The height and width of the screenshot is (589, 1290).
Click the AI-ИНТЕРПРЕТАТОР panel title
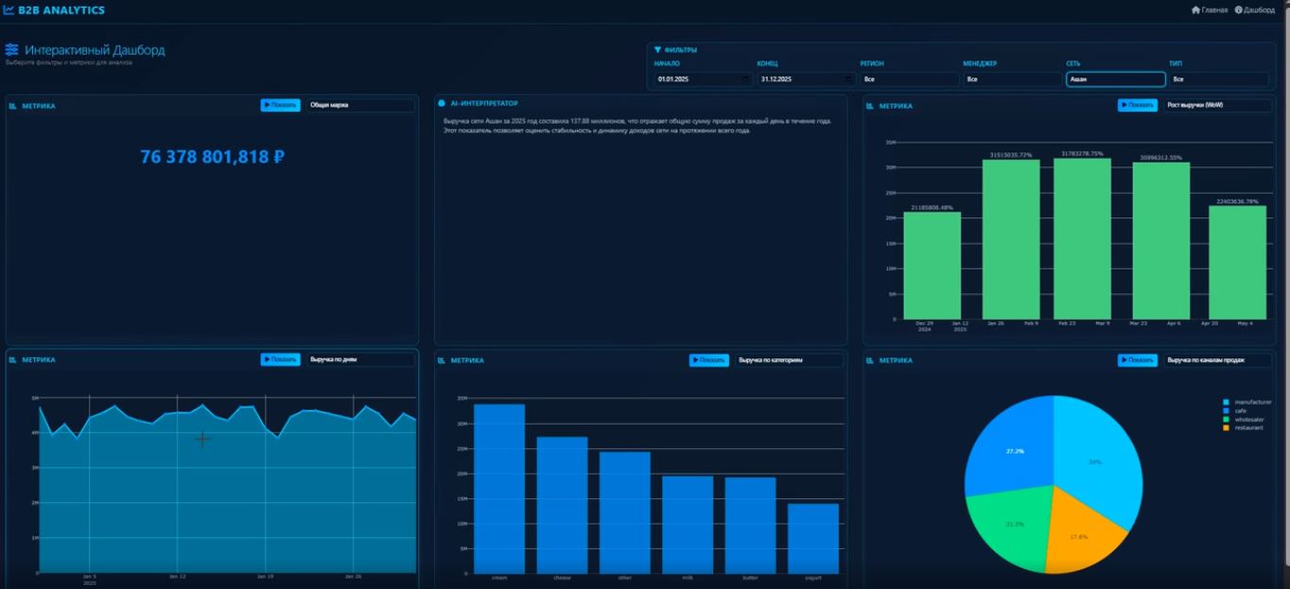pyautogui.click(x=483, y=103)
